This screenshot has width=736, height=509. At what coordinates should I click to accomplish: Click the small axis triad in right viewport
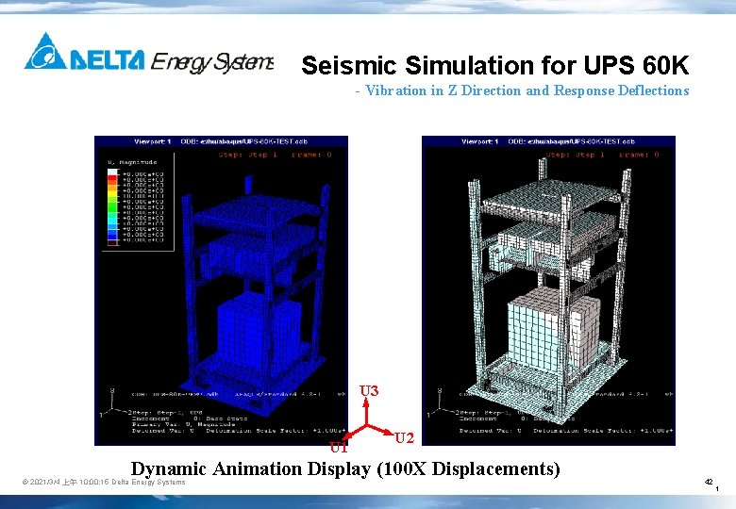coord(442,403)
